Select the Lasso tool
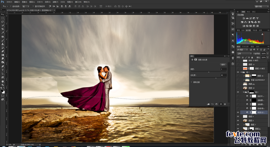 click(x=3, y=22)
